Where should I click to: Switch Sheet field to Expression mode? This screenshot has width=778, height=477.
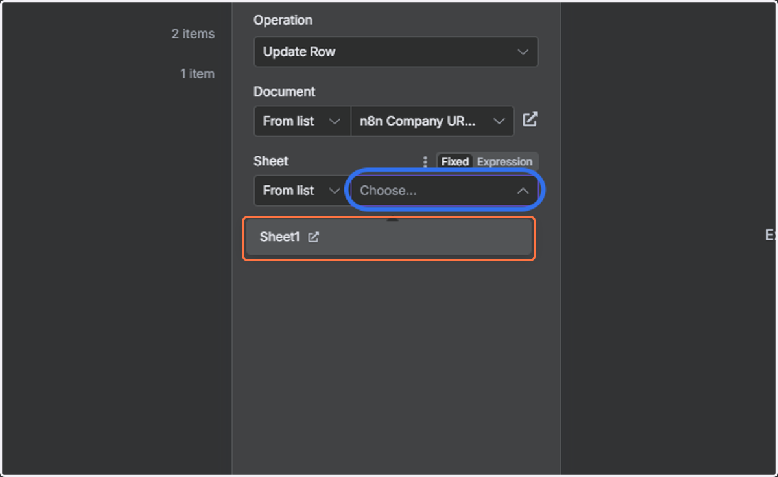point(505,162)
